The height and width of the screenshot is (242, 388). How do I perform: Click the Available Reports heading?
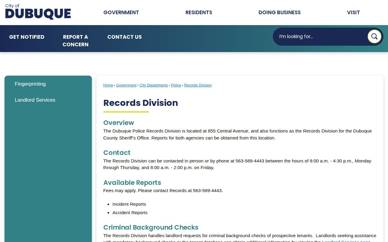[x=132, y=182]
